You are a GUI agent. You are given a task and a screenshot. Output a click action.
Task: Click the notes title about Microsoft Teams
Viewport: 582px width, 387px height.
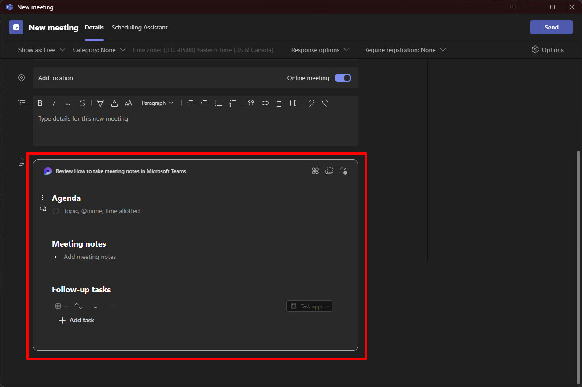121,171
